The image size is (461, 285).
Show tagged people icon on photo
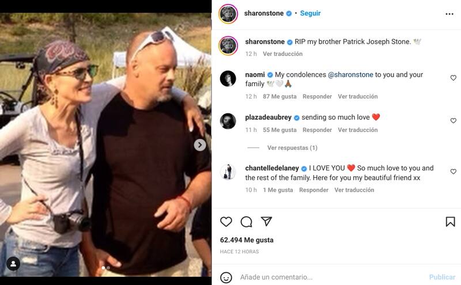click(x=13, y=264)
